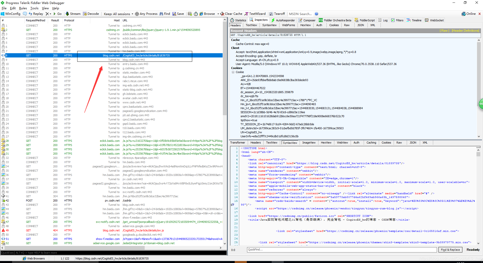Click the Remove sessions X icon
Screen dimensions: 483x263
click(47, 14)
